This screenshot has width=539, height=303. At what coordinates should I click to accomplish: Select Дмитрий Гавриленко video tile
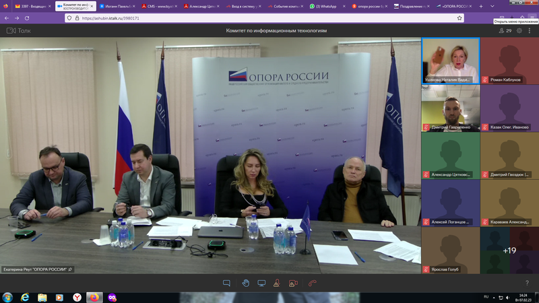point(450,108)
